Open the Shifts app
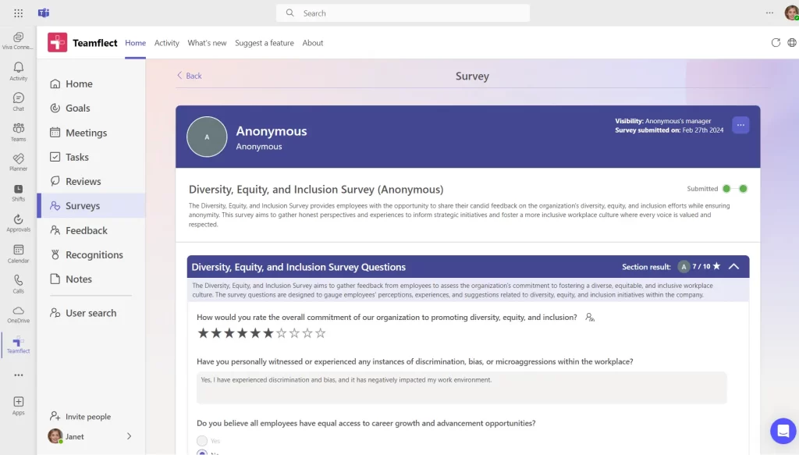Viewport: 799px width, 455px height. click(x=19, y=193)
